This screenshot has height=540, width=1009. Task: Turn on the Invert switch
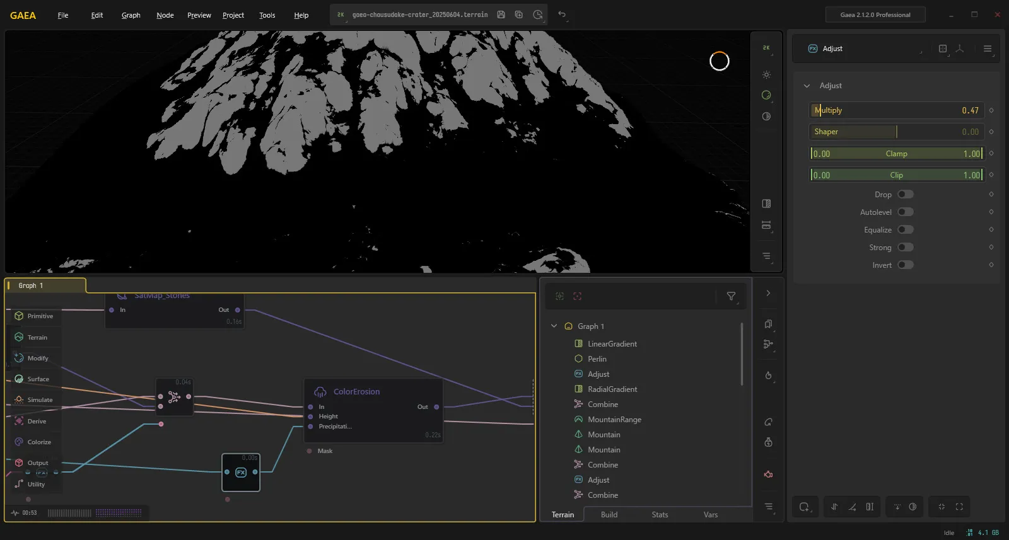pos(906,265)
